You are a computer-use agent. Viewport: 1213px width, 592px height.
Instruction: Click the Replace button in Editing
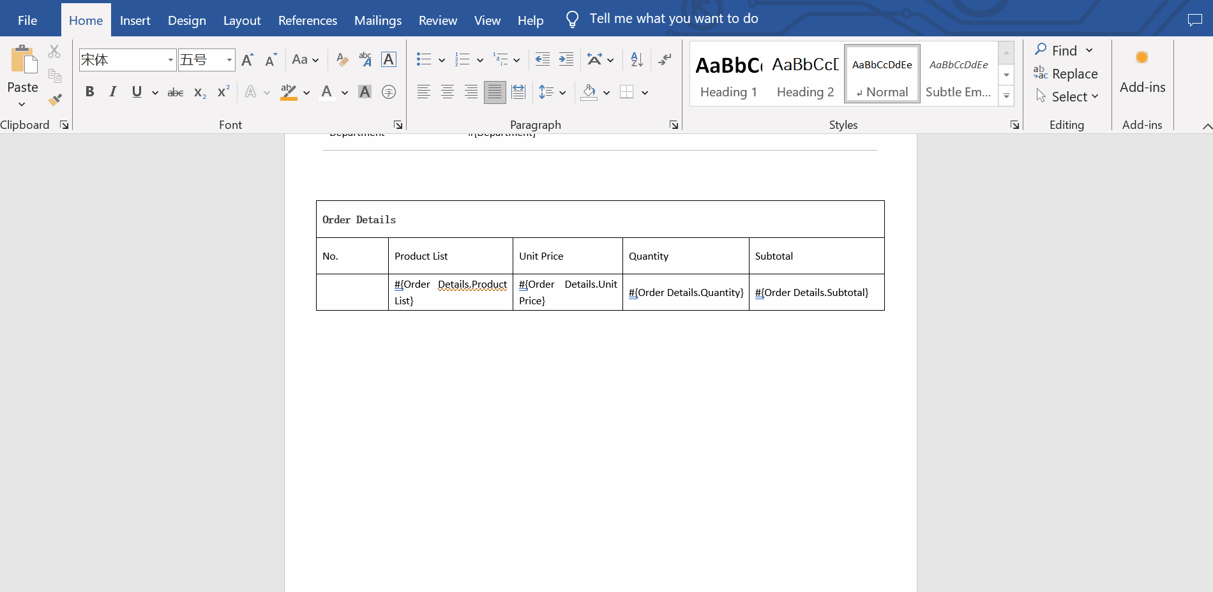[1066, 74]
